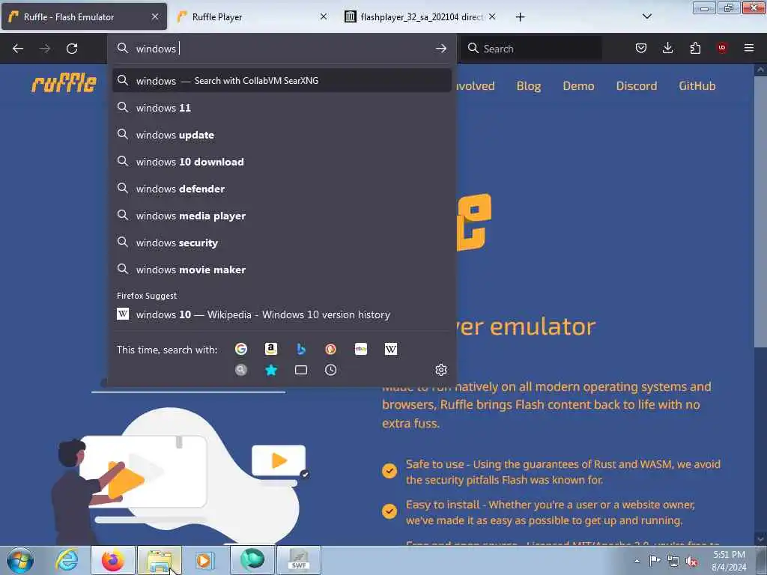This screenshot has width=767, height=575.
Task: Search this time with Bing
Action: point(301,349)
